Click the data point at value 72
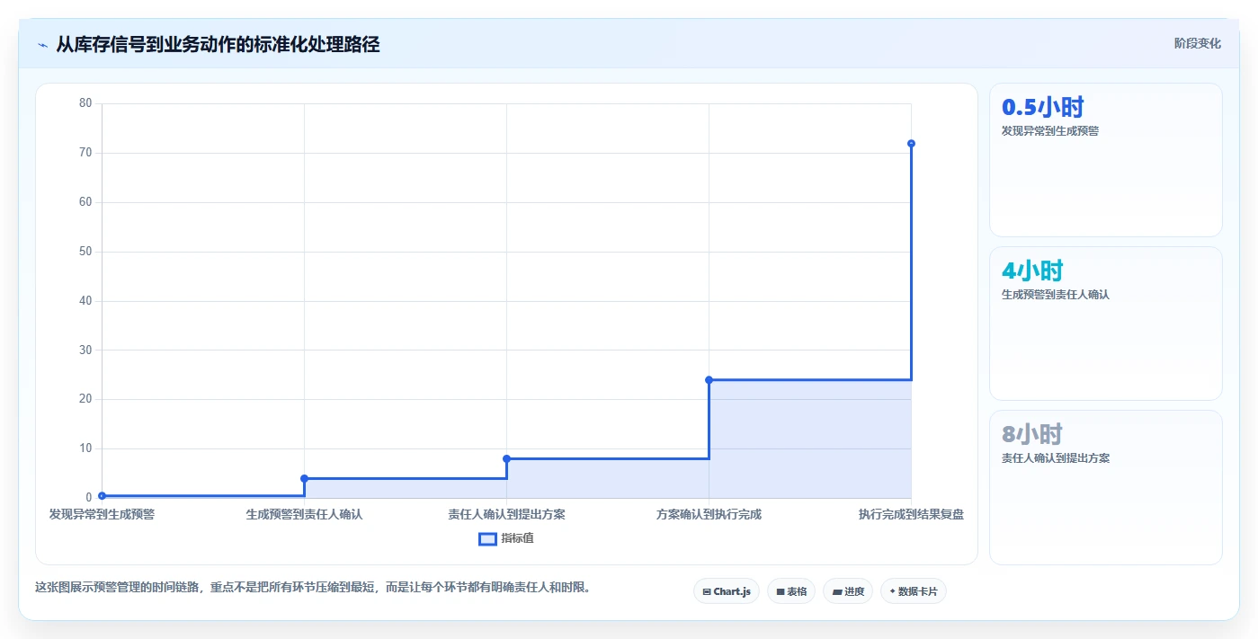 point(911,144)
